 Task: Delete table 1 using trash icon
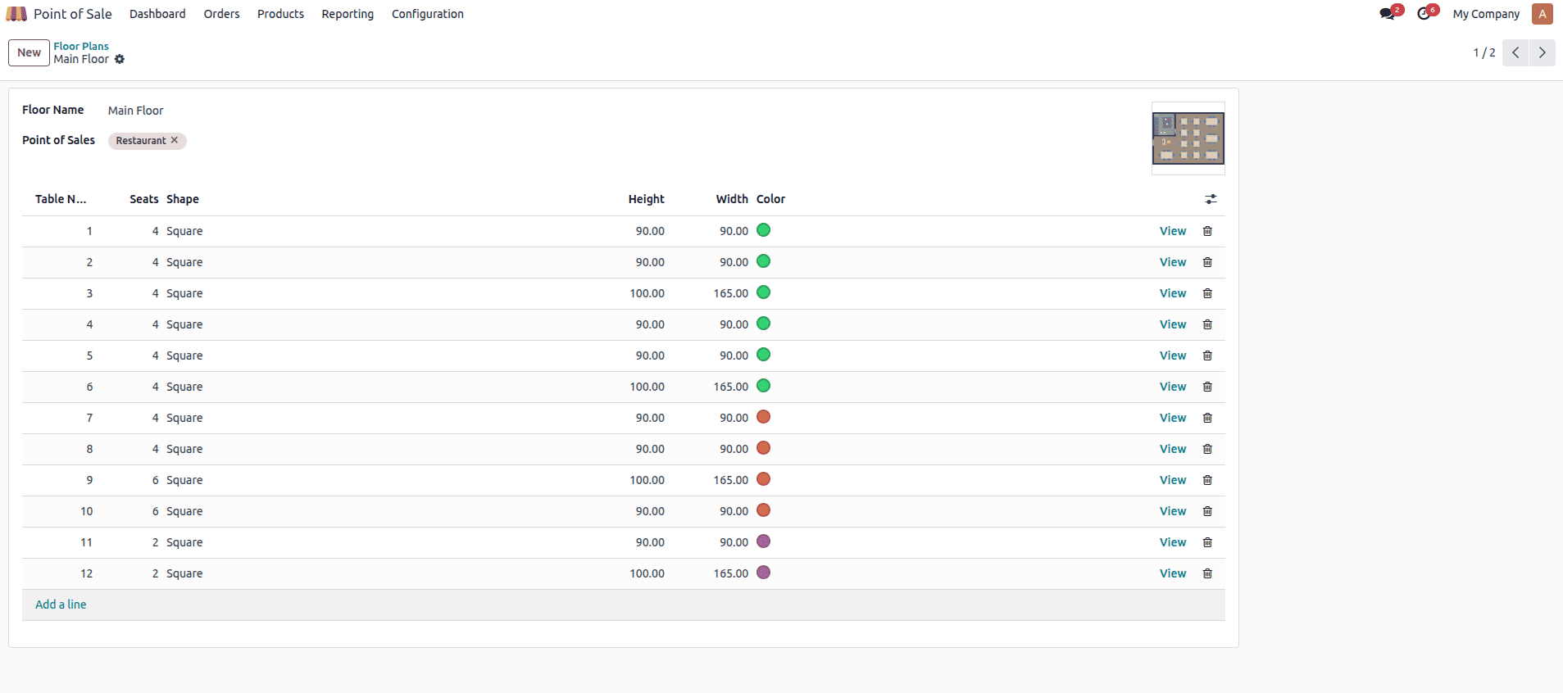pyautogui.click(x=1207, y=231)
